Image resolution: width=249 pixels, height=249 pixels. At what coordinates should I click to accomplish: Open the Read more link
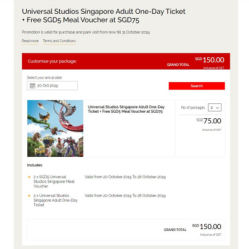pyautogui.click(x=30, y=41)
